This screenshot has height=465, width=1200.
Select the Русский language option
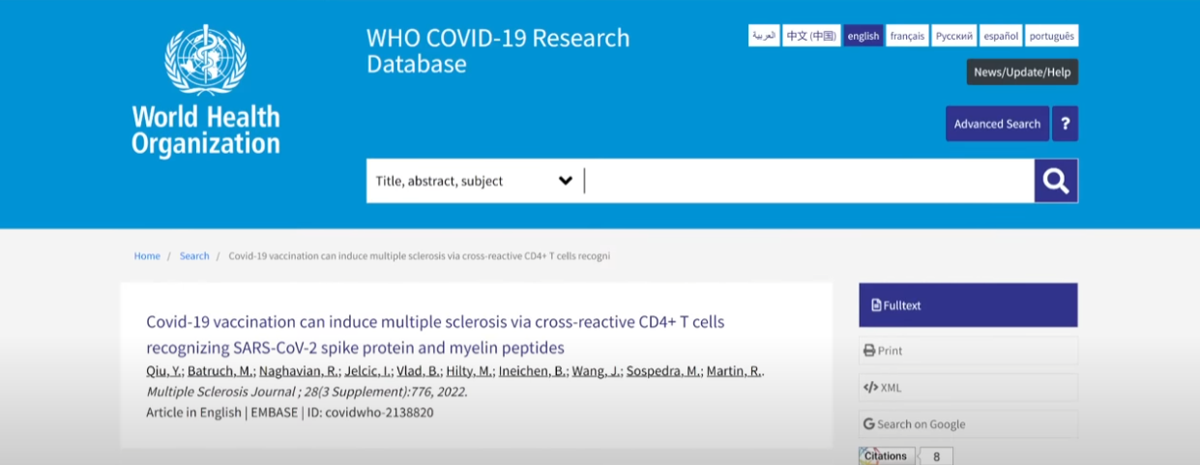click(953, 36)
